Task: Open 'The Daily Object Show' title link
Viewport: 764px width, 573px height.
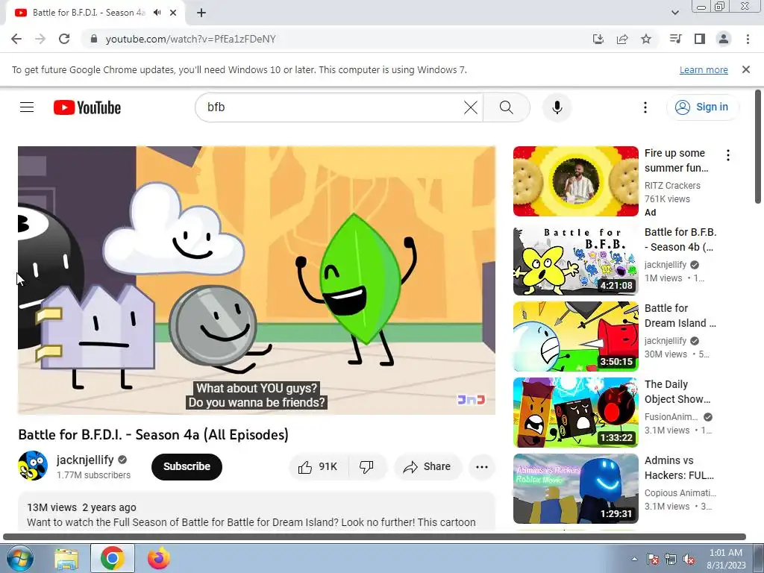Action: [677, 391]
